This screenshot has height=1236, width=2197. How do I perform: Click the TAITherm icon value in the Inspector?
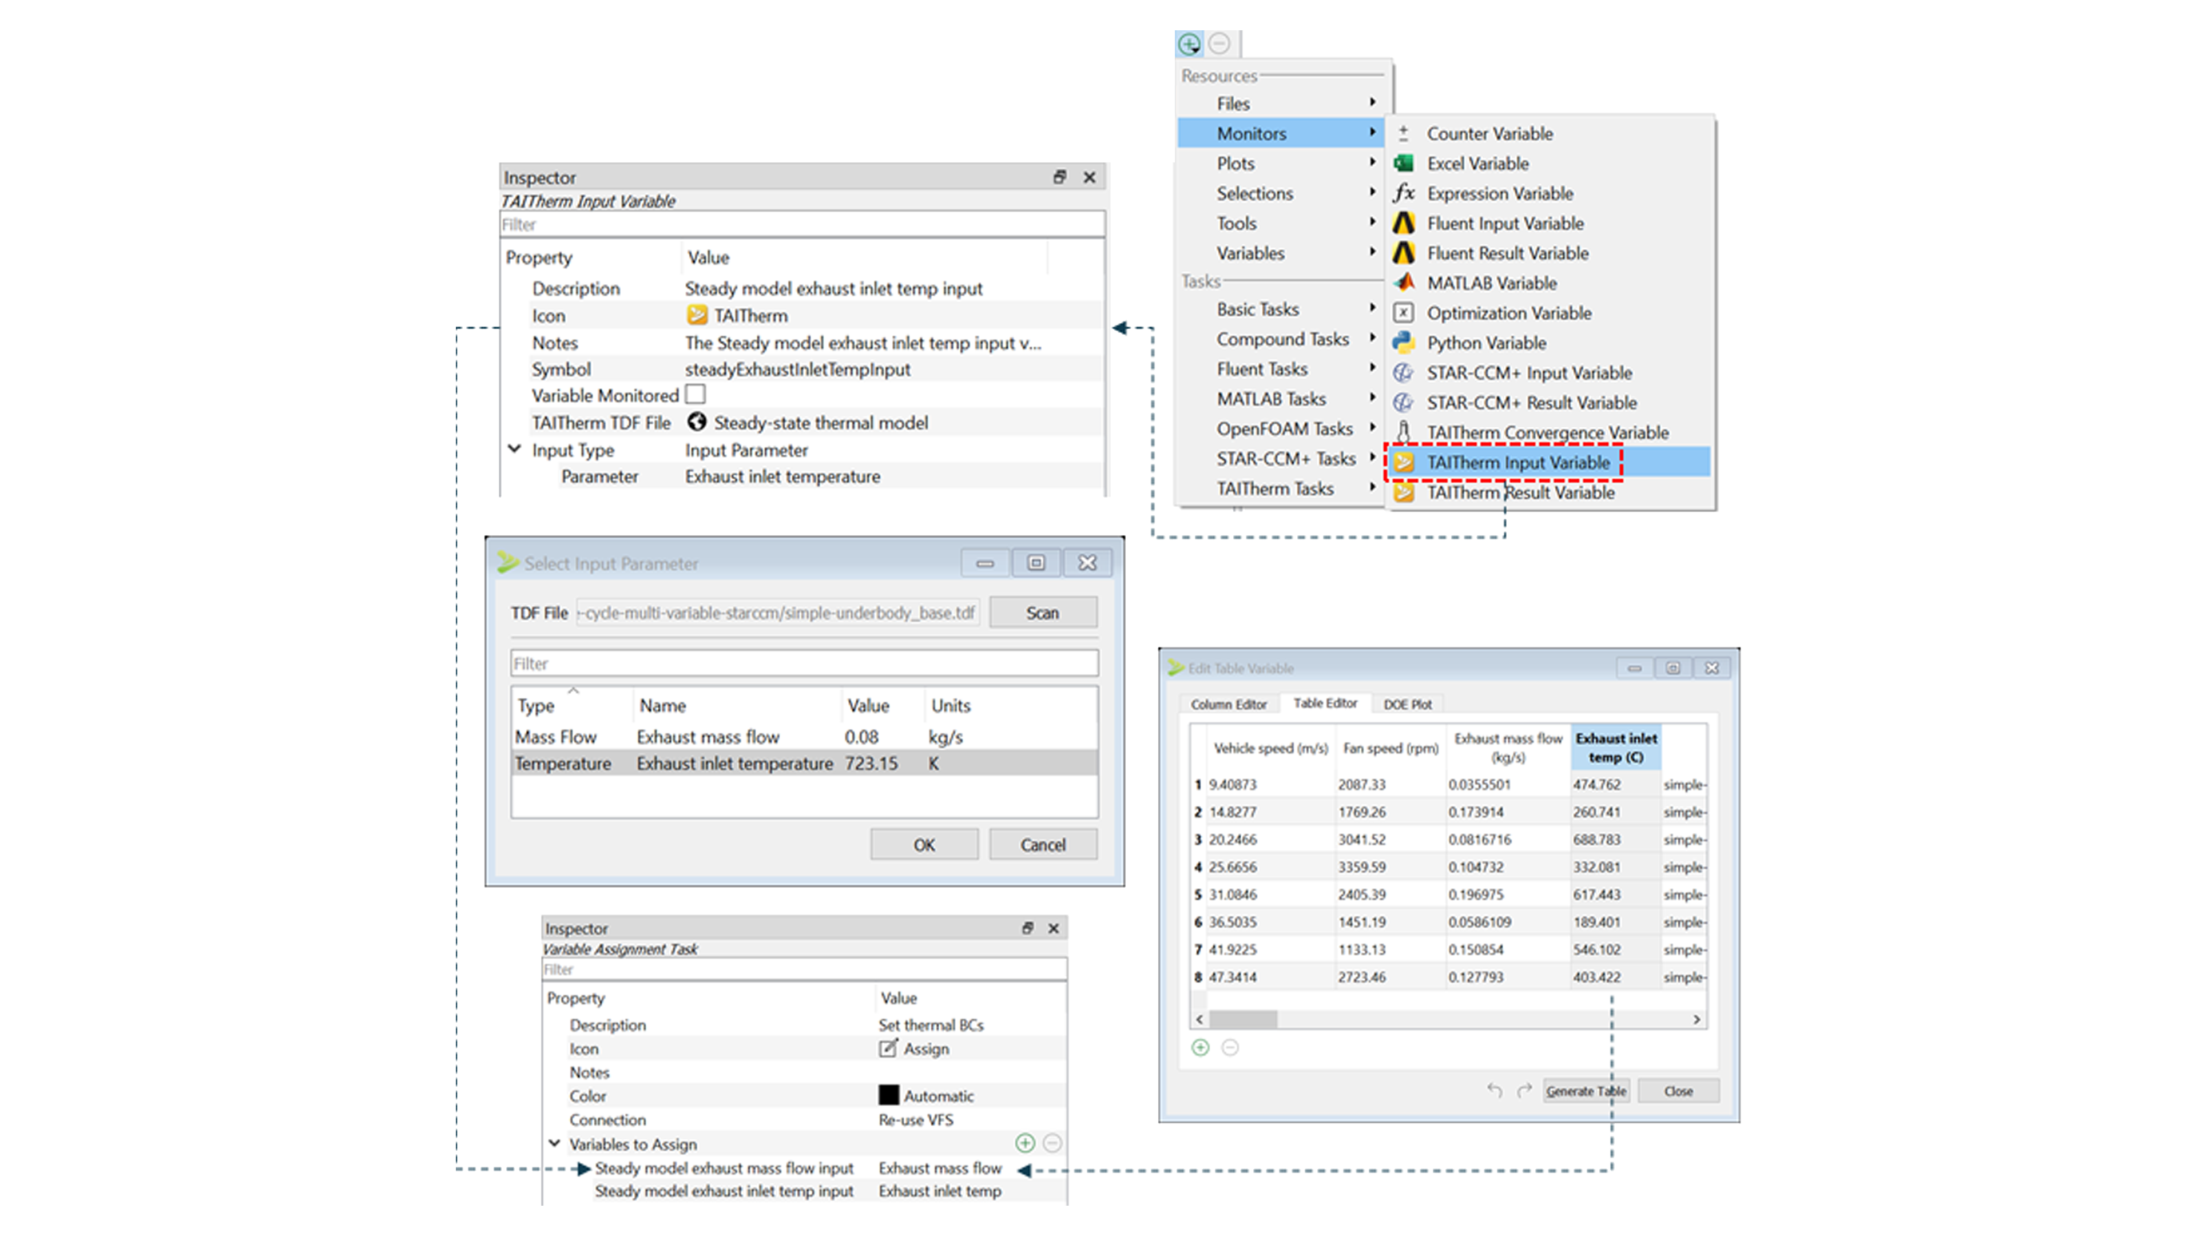[737, 316]
